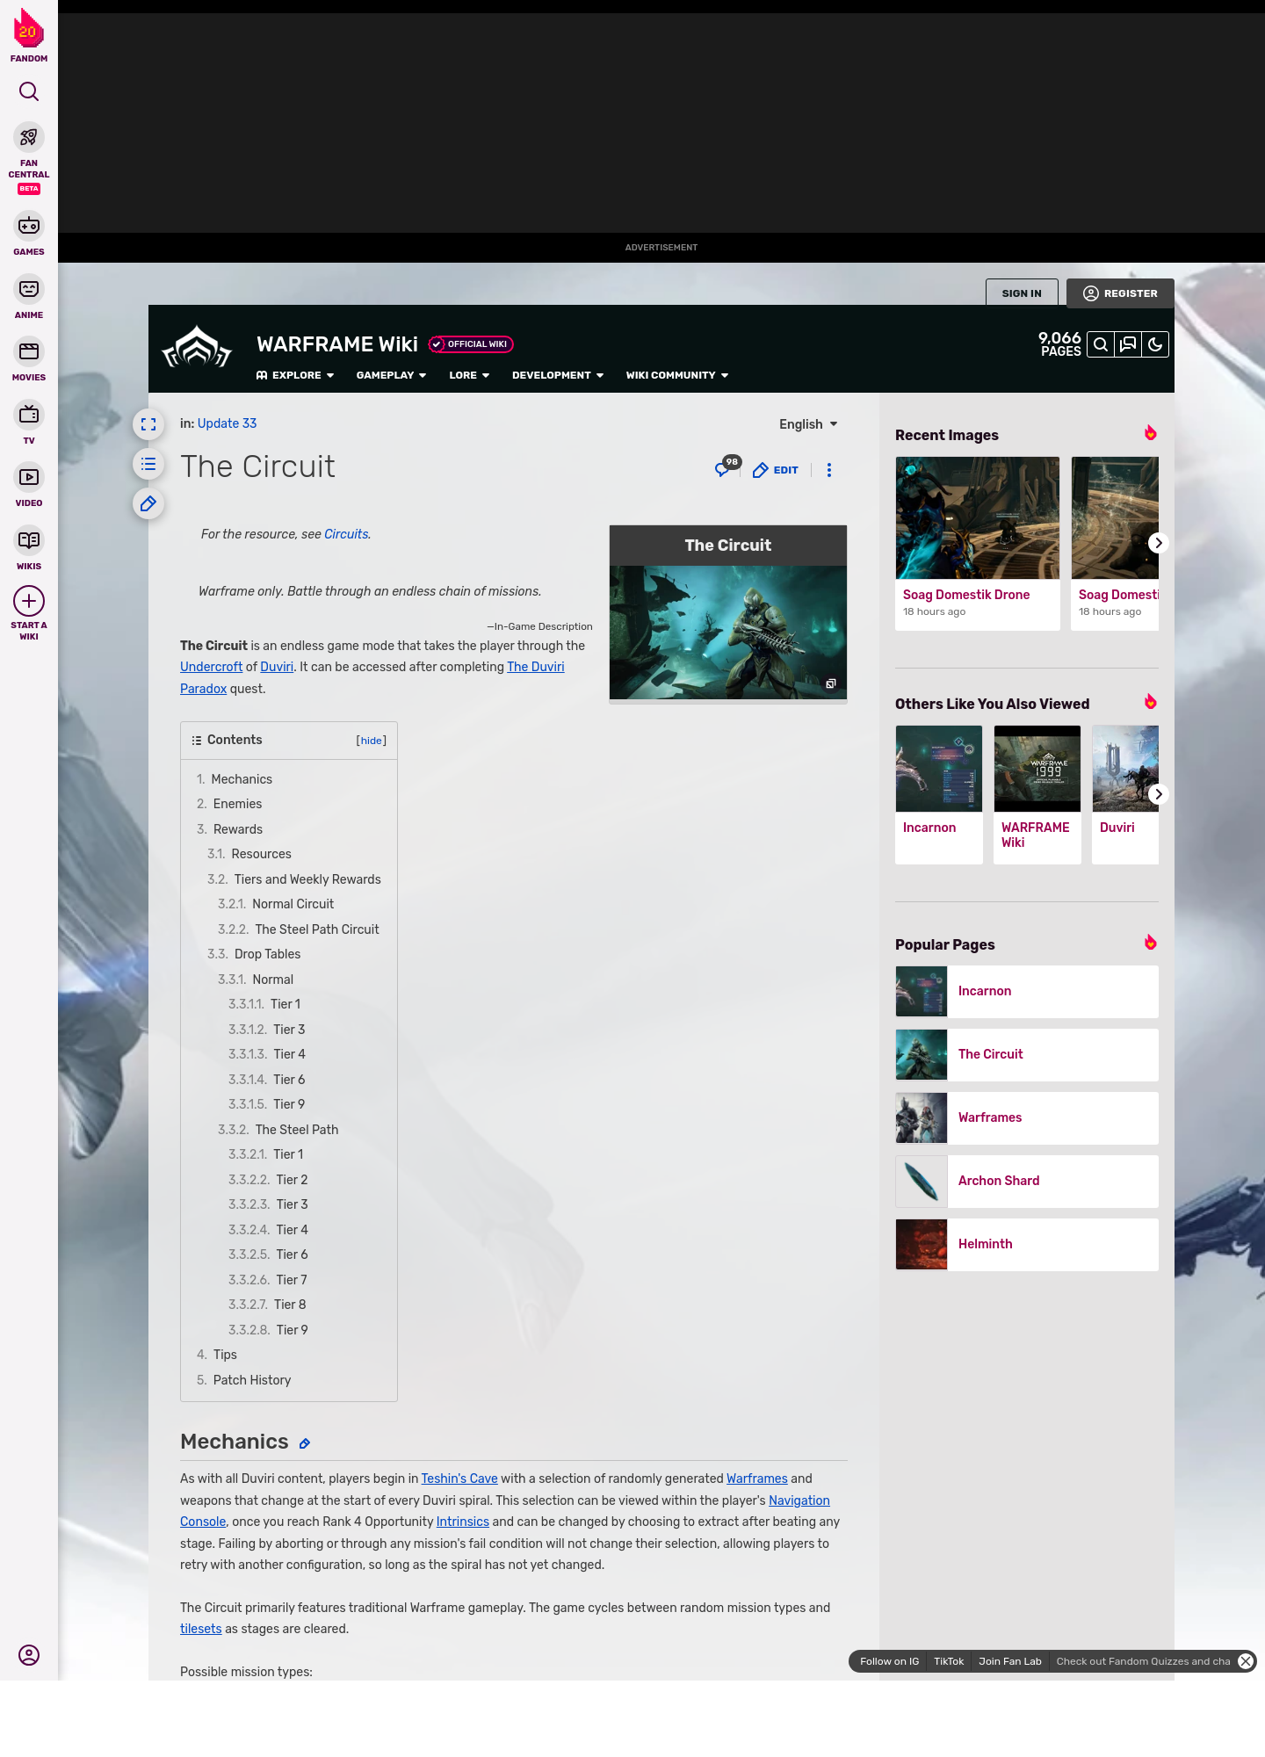Image resolution: width=1265 pixels, height=1757 pixels.
Task: Open the tilesets link
Action: 201,1629
